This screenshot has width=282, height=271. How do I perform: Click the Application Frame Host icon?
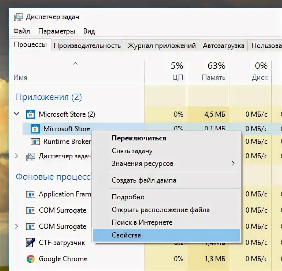coord(31,194)
